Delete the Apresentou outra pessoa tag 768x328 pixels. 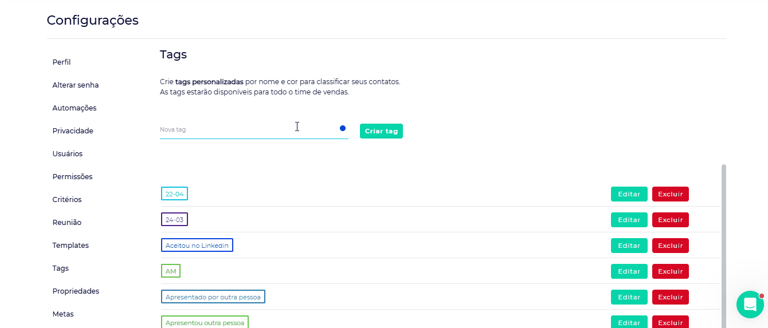pos(670,322)
